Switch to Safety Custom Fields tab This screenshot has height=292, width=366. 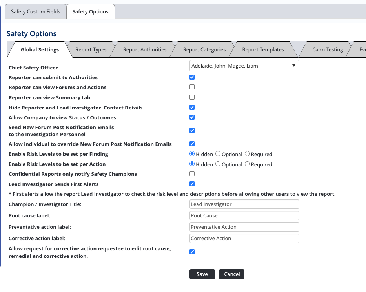coord(36,11)
